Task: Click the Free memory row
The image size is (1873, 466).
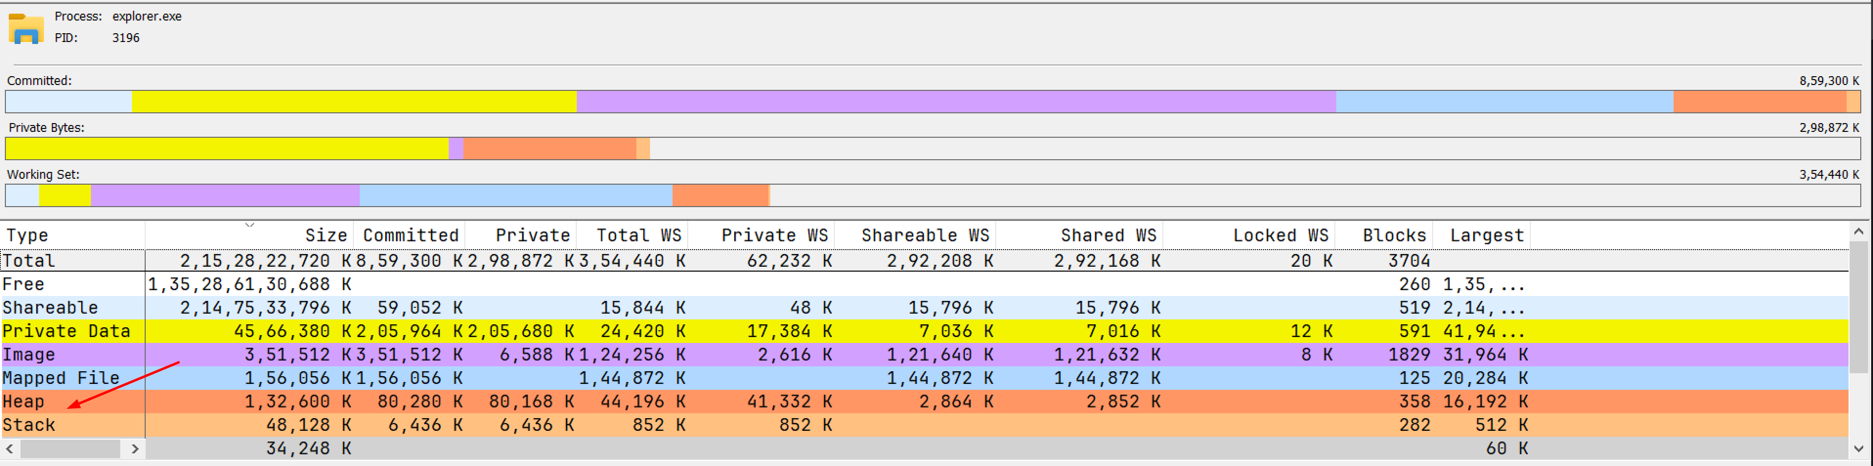Action: (23, 285)
